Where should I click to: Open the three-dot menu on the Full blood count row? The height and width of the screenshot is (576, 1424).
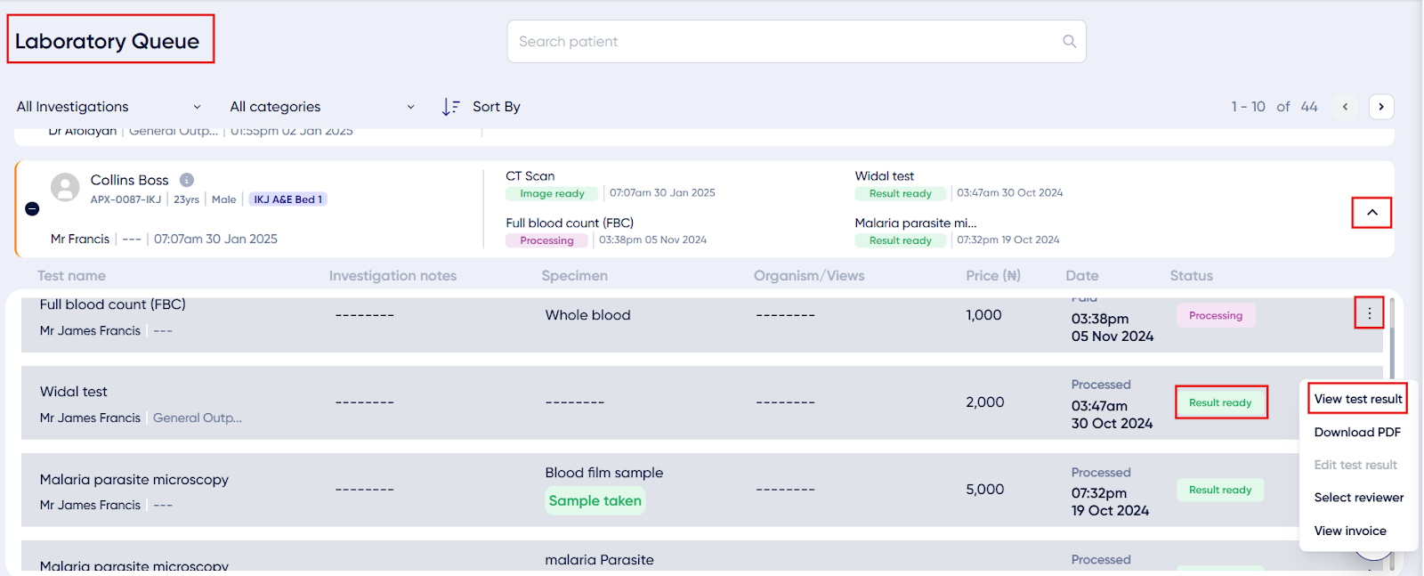pos(1370,313)
